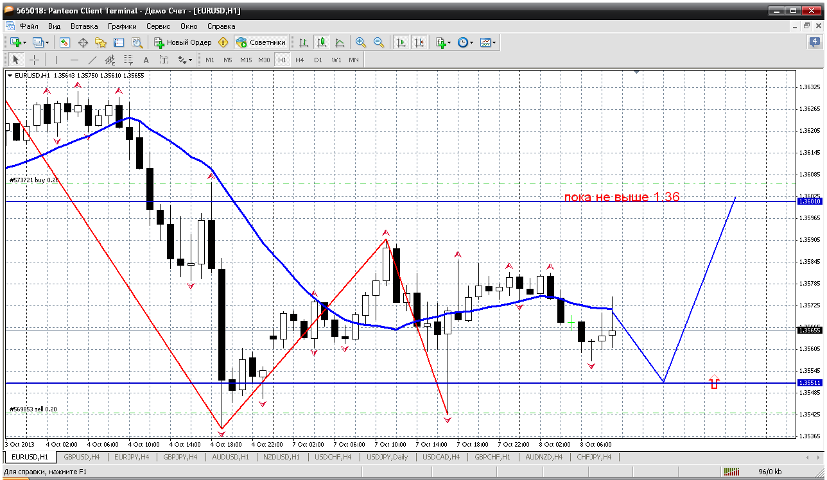
Task: Open the Data Window crosshair icon
Action: coord(83,42)
